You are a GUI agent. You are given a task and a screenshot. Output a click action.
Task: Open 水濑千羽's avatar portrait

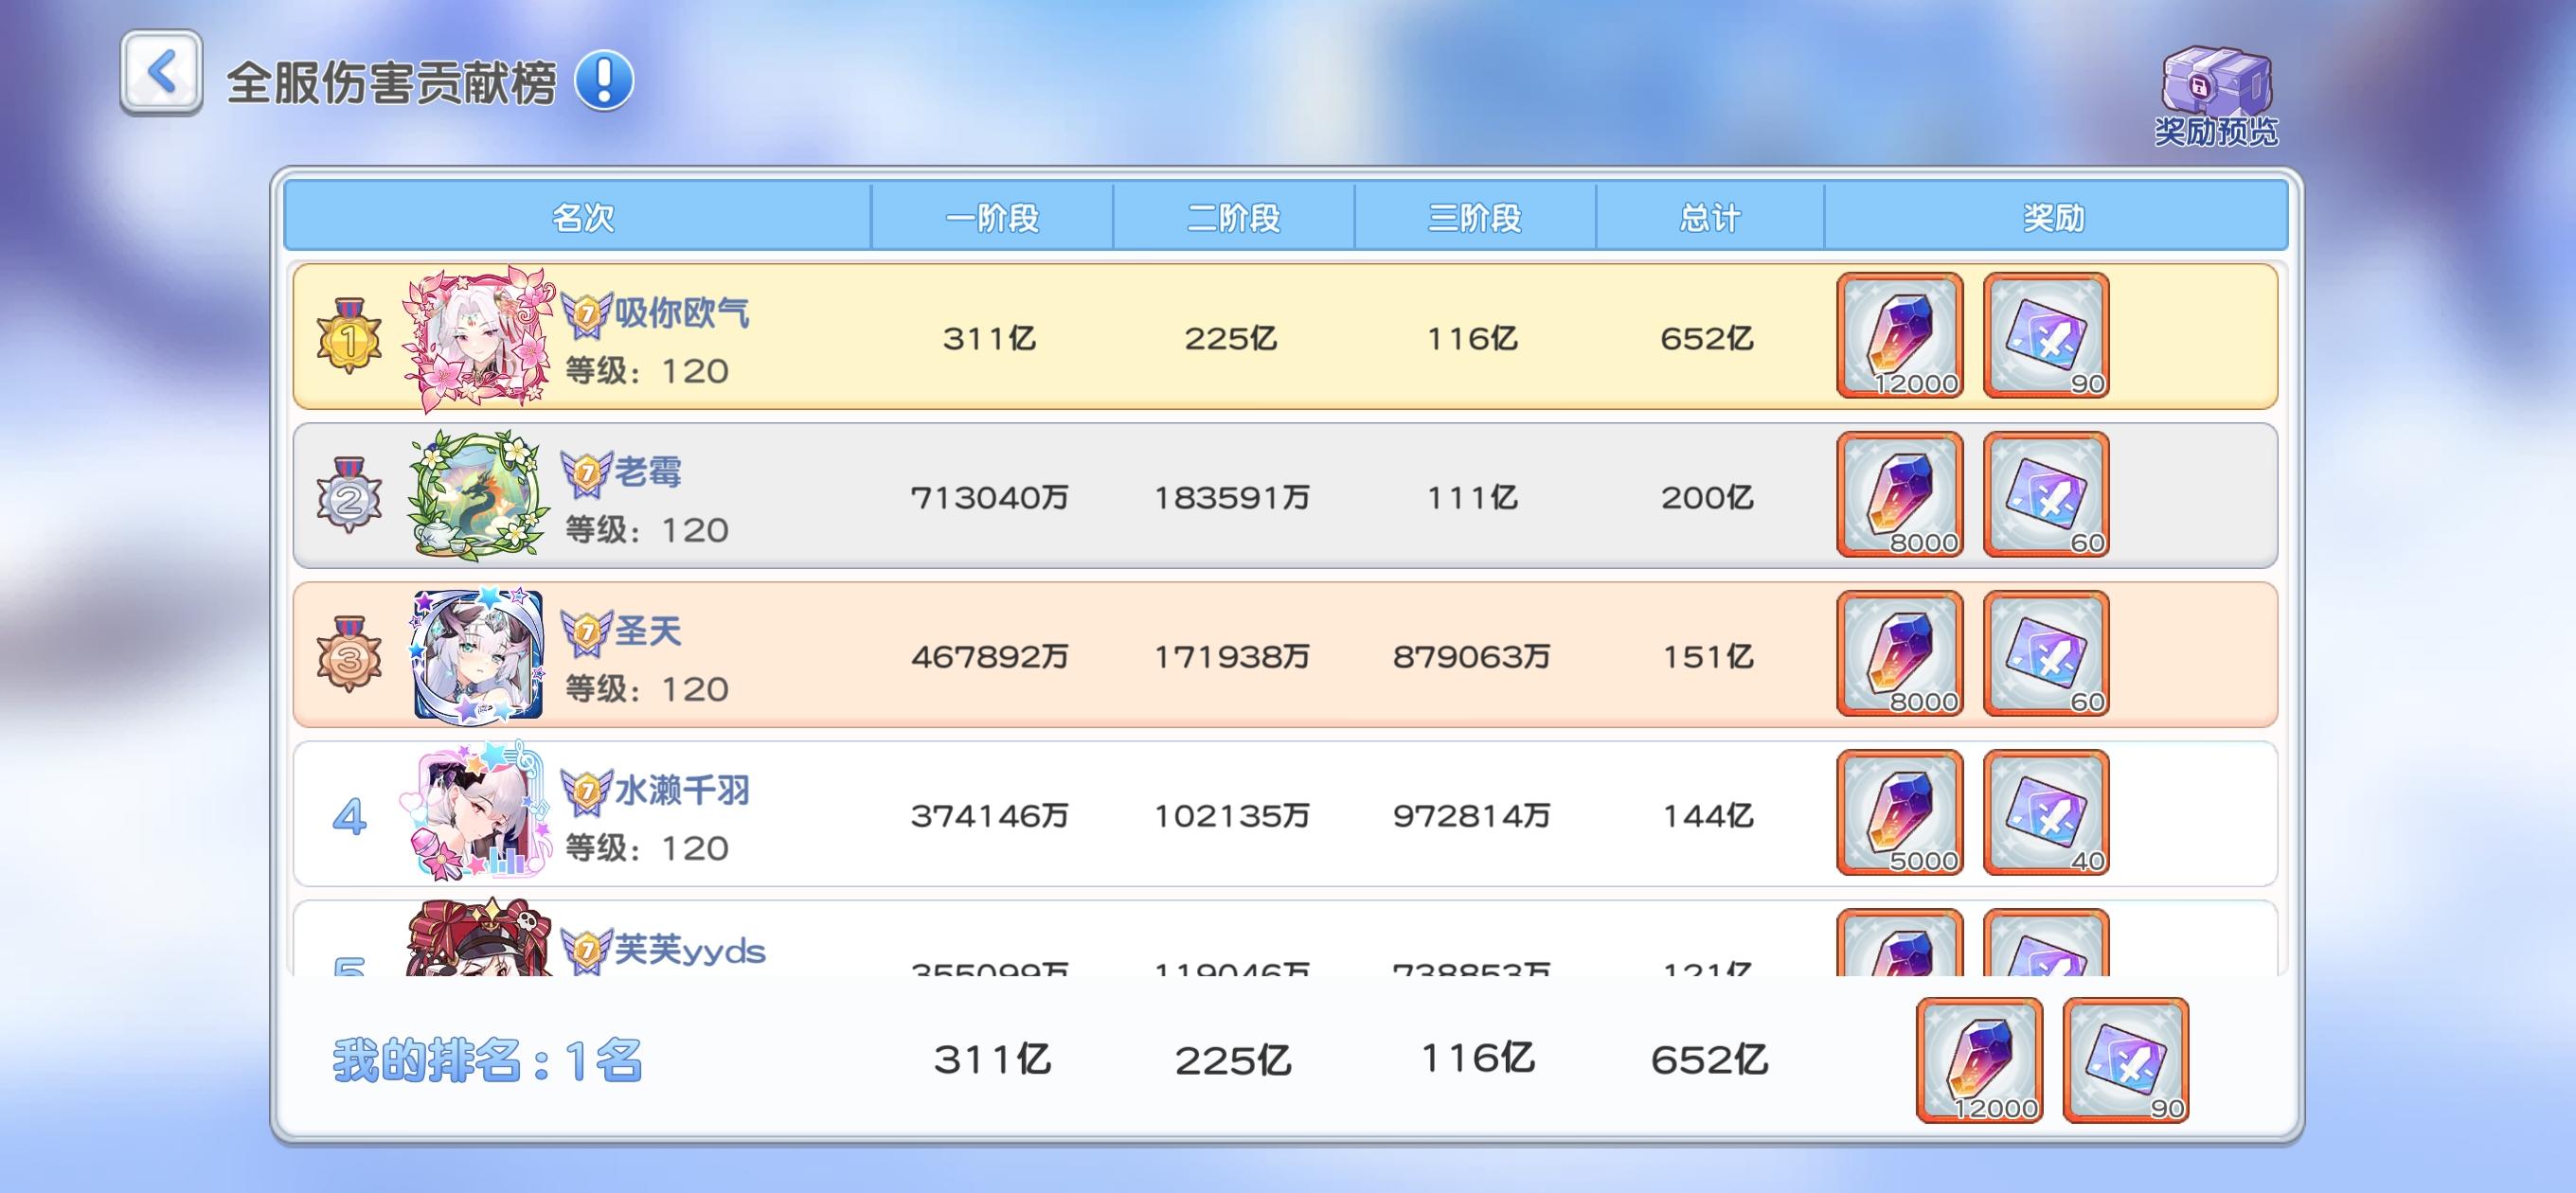[x=478, y=813]
